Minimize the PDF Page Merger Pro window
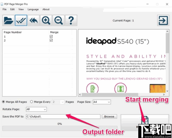 click(147, 4)
